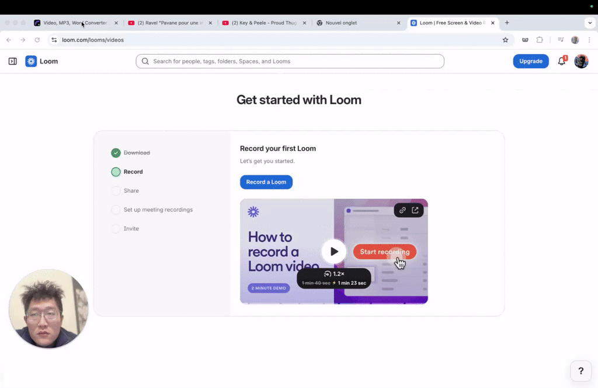Open the browser extensions puzzle icon
The width and height of the screenshot is (598, 388).
click(539, 40)
